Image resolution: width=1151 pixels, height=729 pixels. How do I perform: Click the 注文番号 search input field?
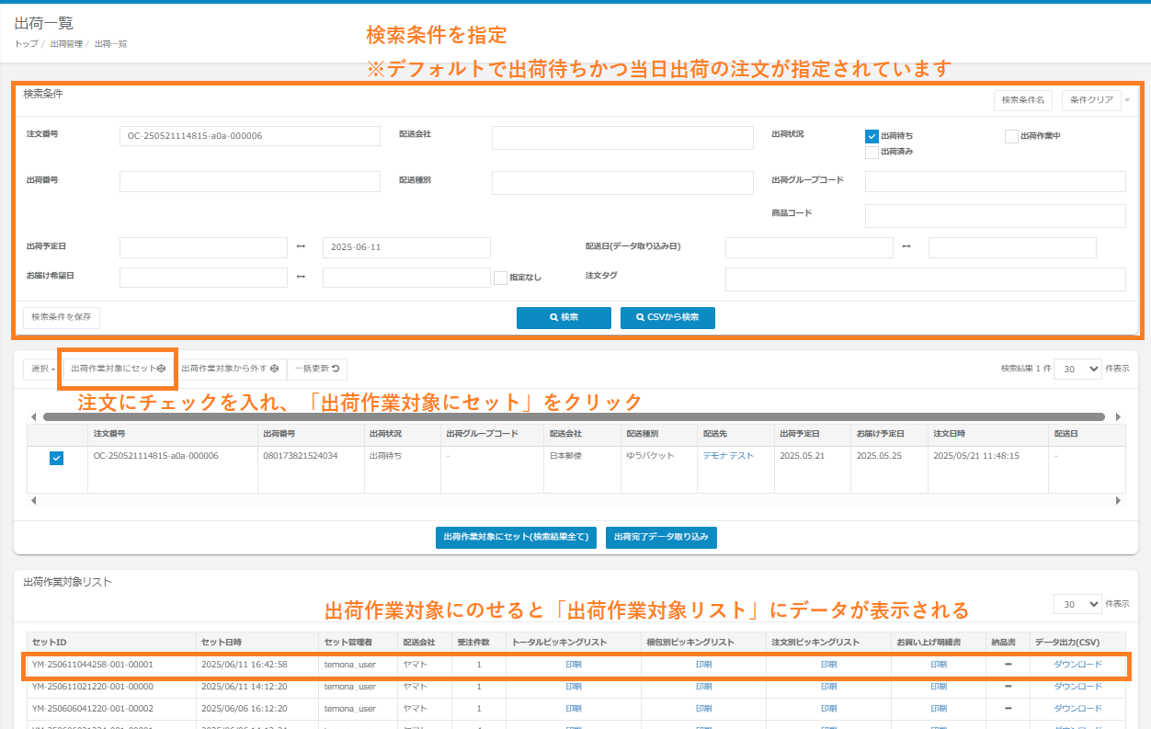pyautogui.click(x=249, y=136)
